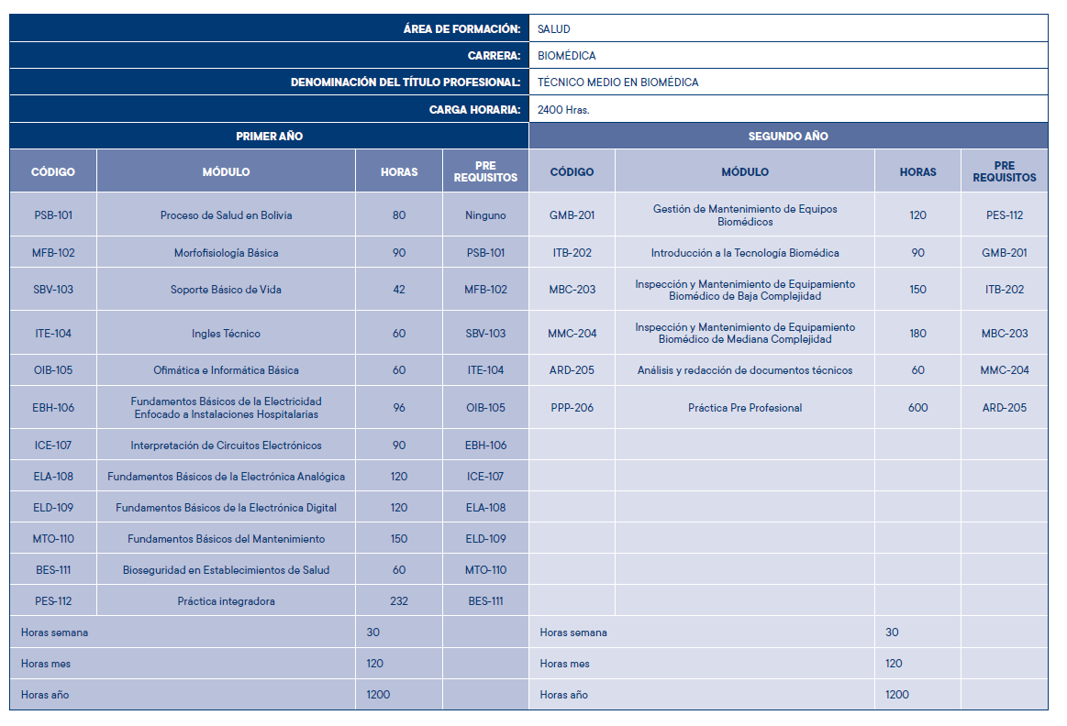The image size is (1067, 726).
Task: Click module 'Fundamentos Básicos del Mantenimiento'
Action: coord(226,538)
